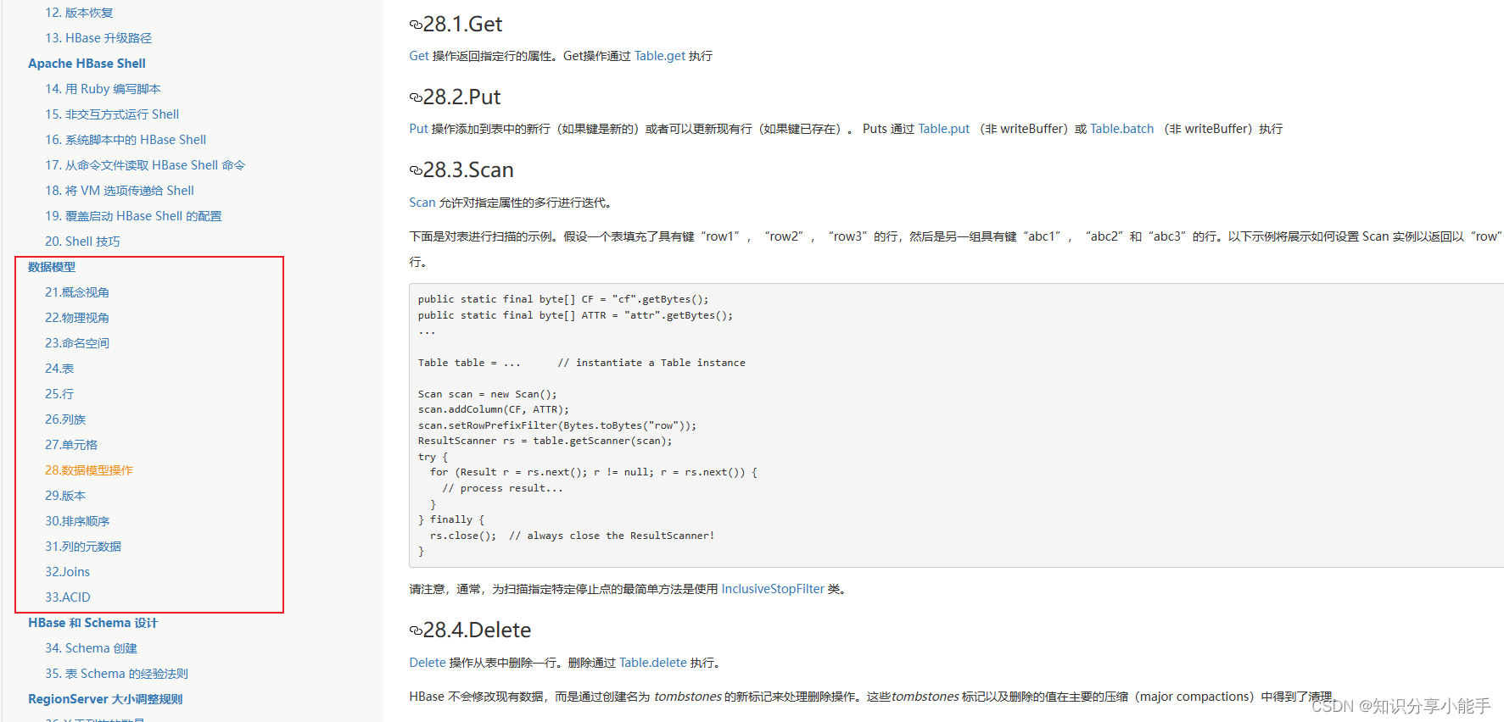Select sidebar item 29.版本
This screenshot has height=722, width=1504.
pyautogui.click(x=65, y=496)
